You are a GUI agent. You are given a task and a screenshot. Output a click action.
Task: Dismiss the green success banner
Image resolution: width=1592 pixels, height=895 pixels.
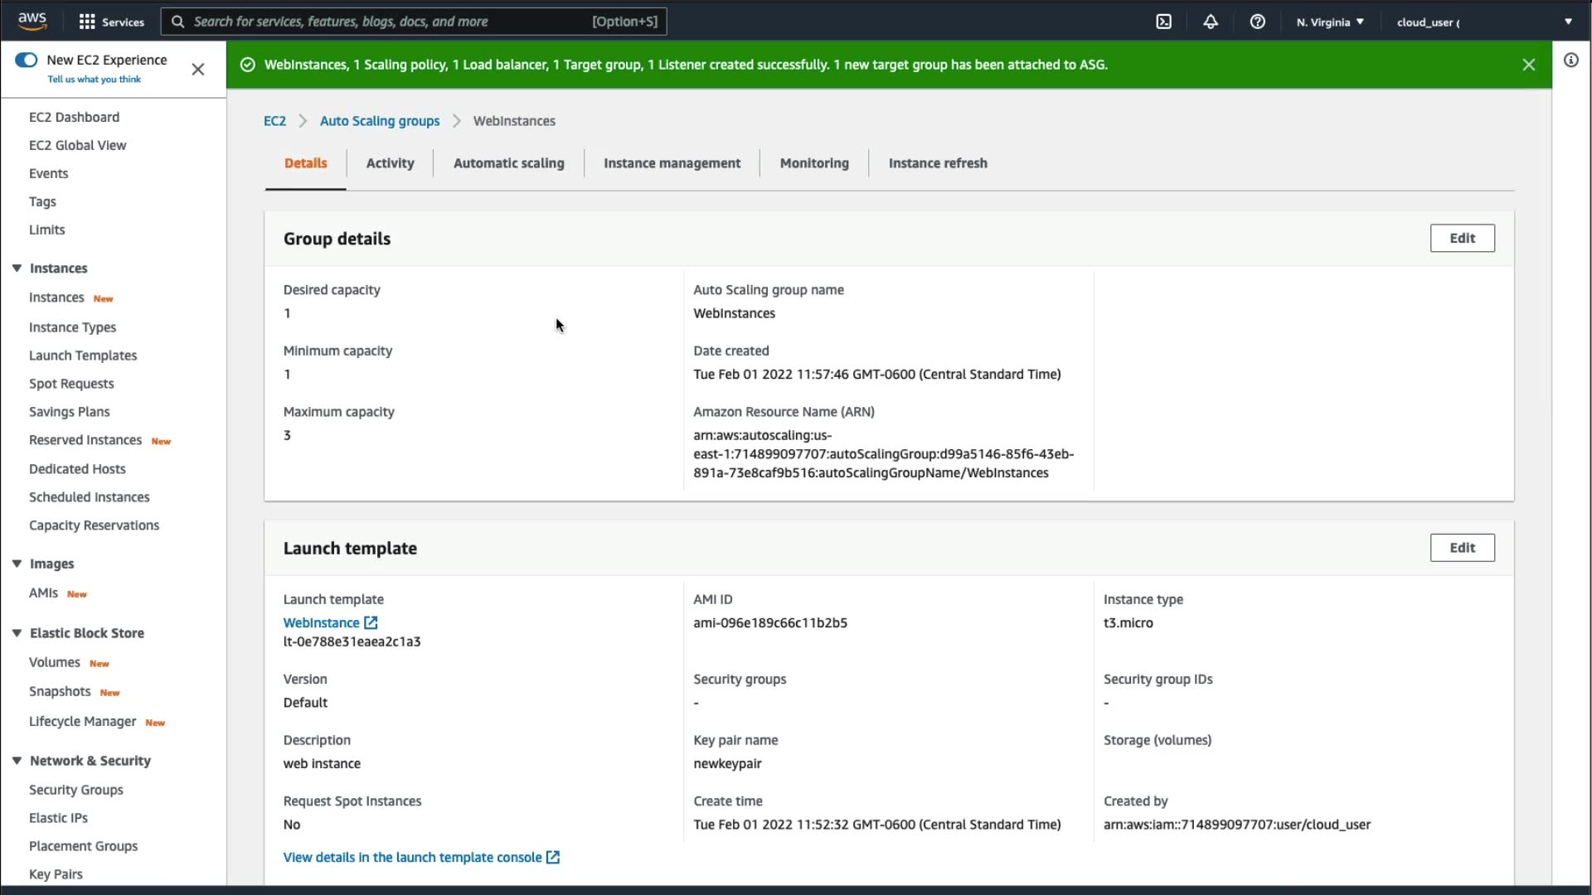point(1528,65)
